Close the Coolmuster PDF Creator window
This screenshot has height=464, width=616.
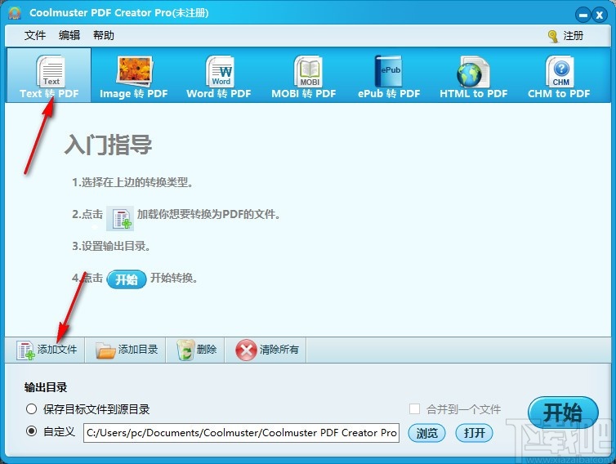coord(600,16)
